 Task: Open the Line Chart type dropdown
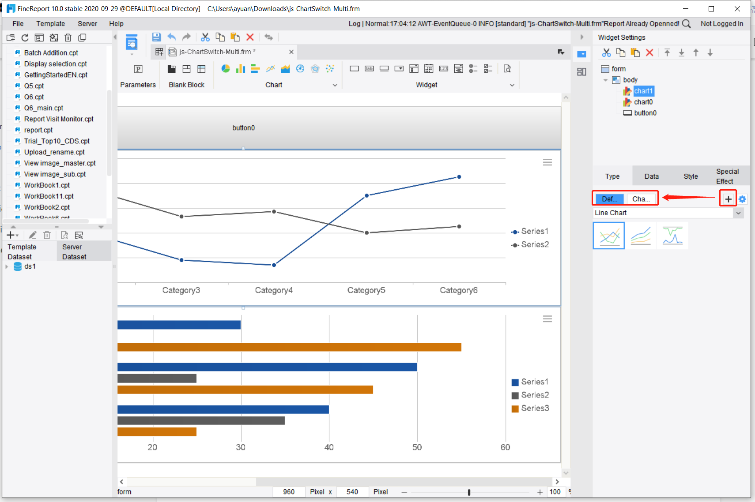[738, 213]
